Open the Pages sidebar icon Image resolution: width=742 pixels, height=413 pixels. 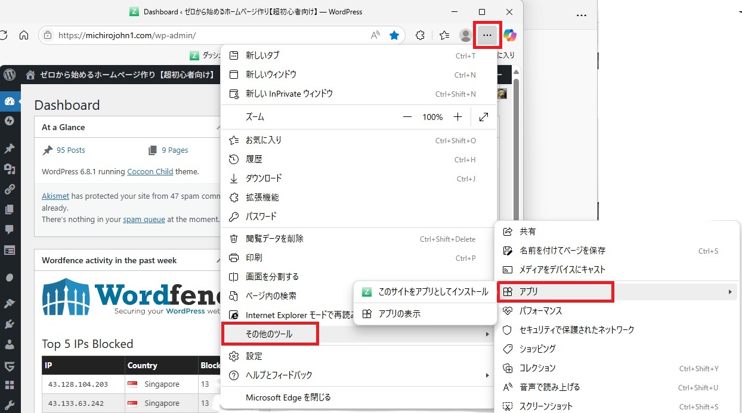[x=10, y=209]
